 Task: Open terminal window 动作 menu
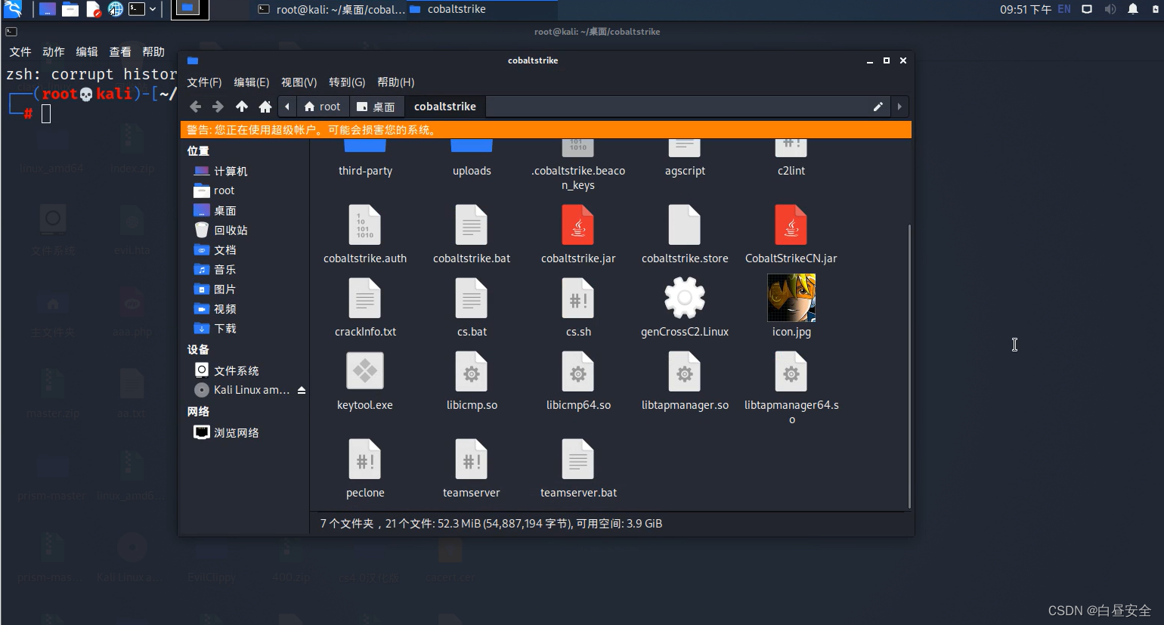[54, 52]
